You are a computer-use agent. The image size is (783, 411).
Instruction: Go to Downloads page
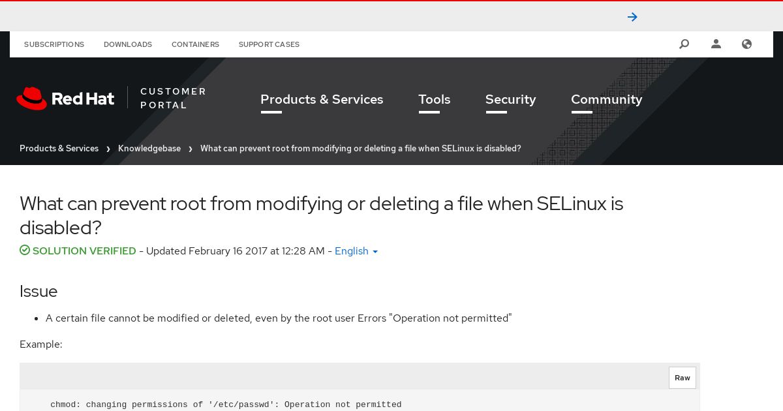128,44
